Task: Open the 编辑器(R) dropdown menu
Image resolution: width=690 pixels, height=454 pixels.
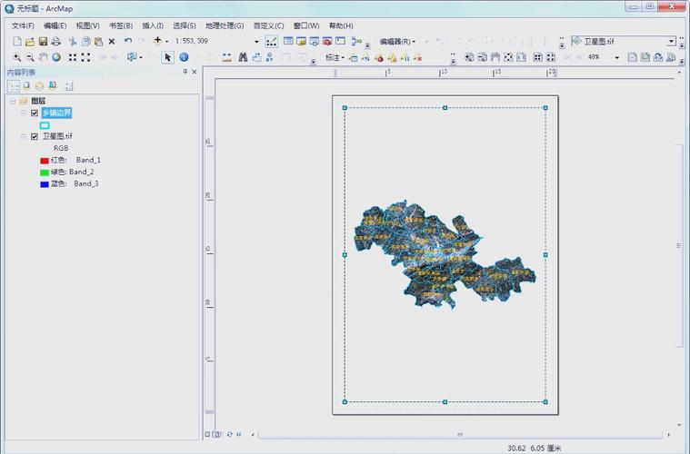Action: pyautogui.click(x=397, y=41)
